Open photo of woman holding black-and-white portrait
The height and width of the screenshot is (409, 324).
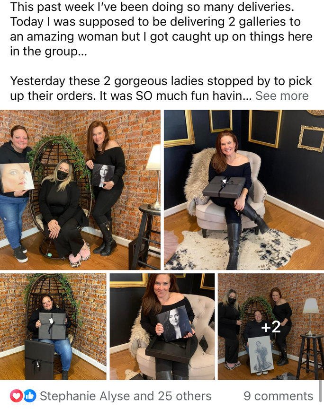[x=162, y=326]
